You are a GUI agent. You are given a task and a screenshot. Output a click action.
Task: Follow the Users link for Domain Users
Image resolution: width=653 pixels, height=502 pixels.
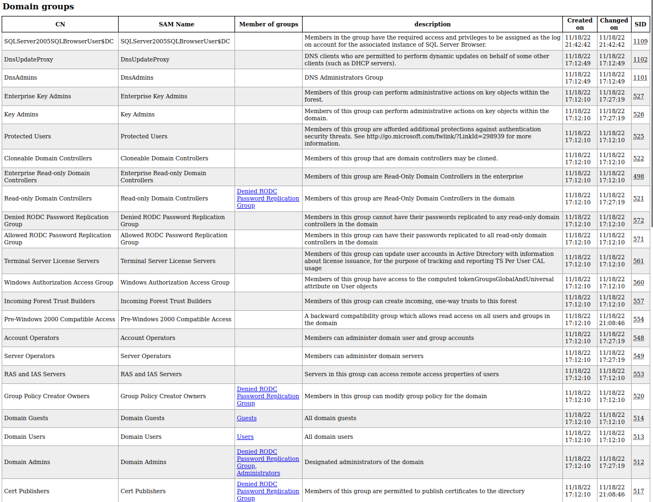245,437
